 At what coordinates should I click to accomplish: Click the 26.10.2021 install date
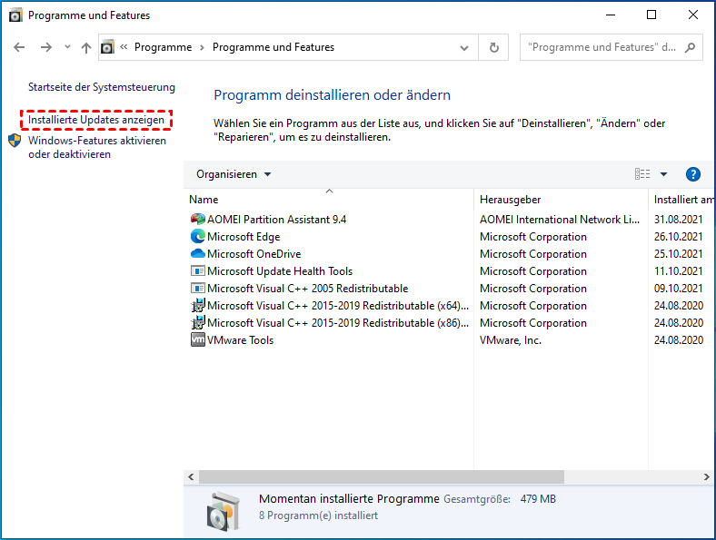pyautogui.click(x=678, y=237)
